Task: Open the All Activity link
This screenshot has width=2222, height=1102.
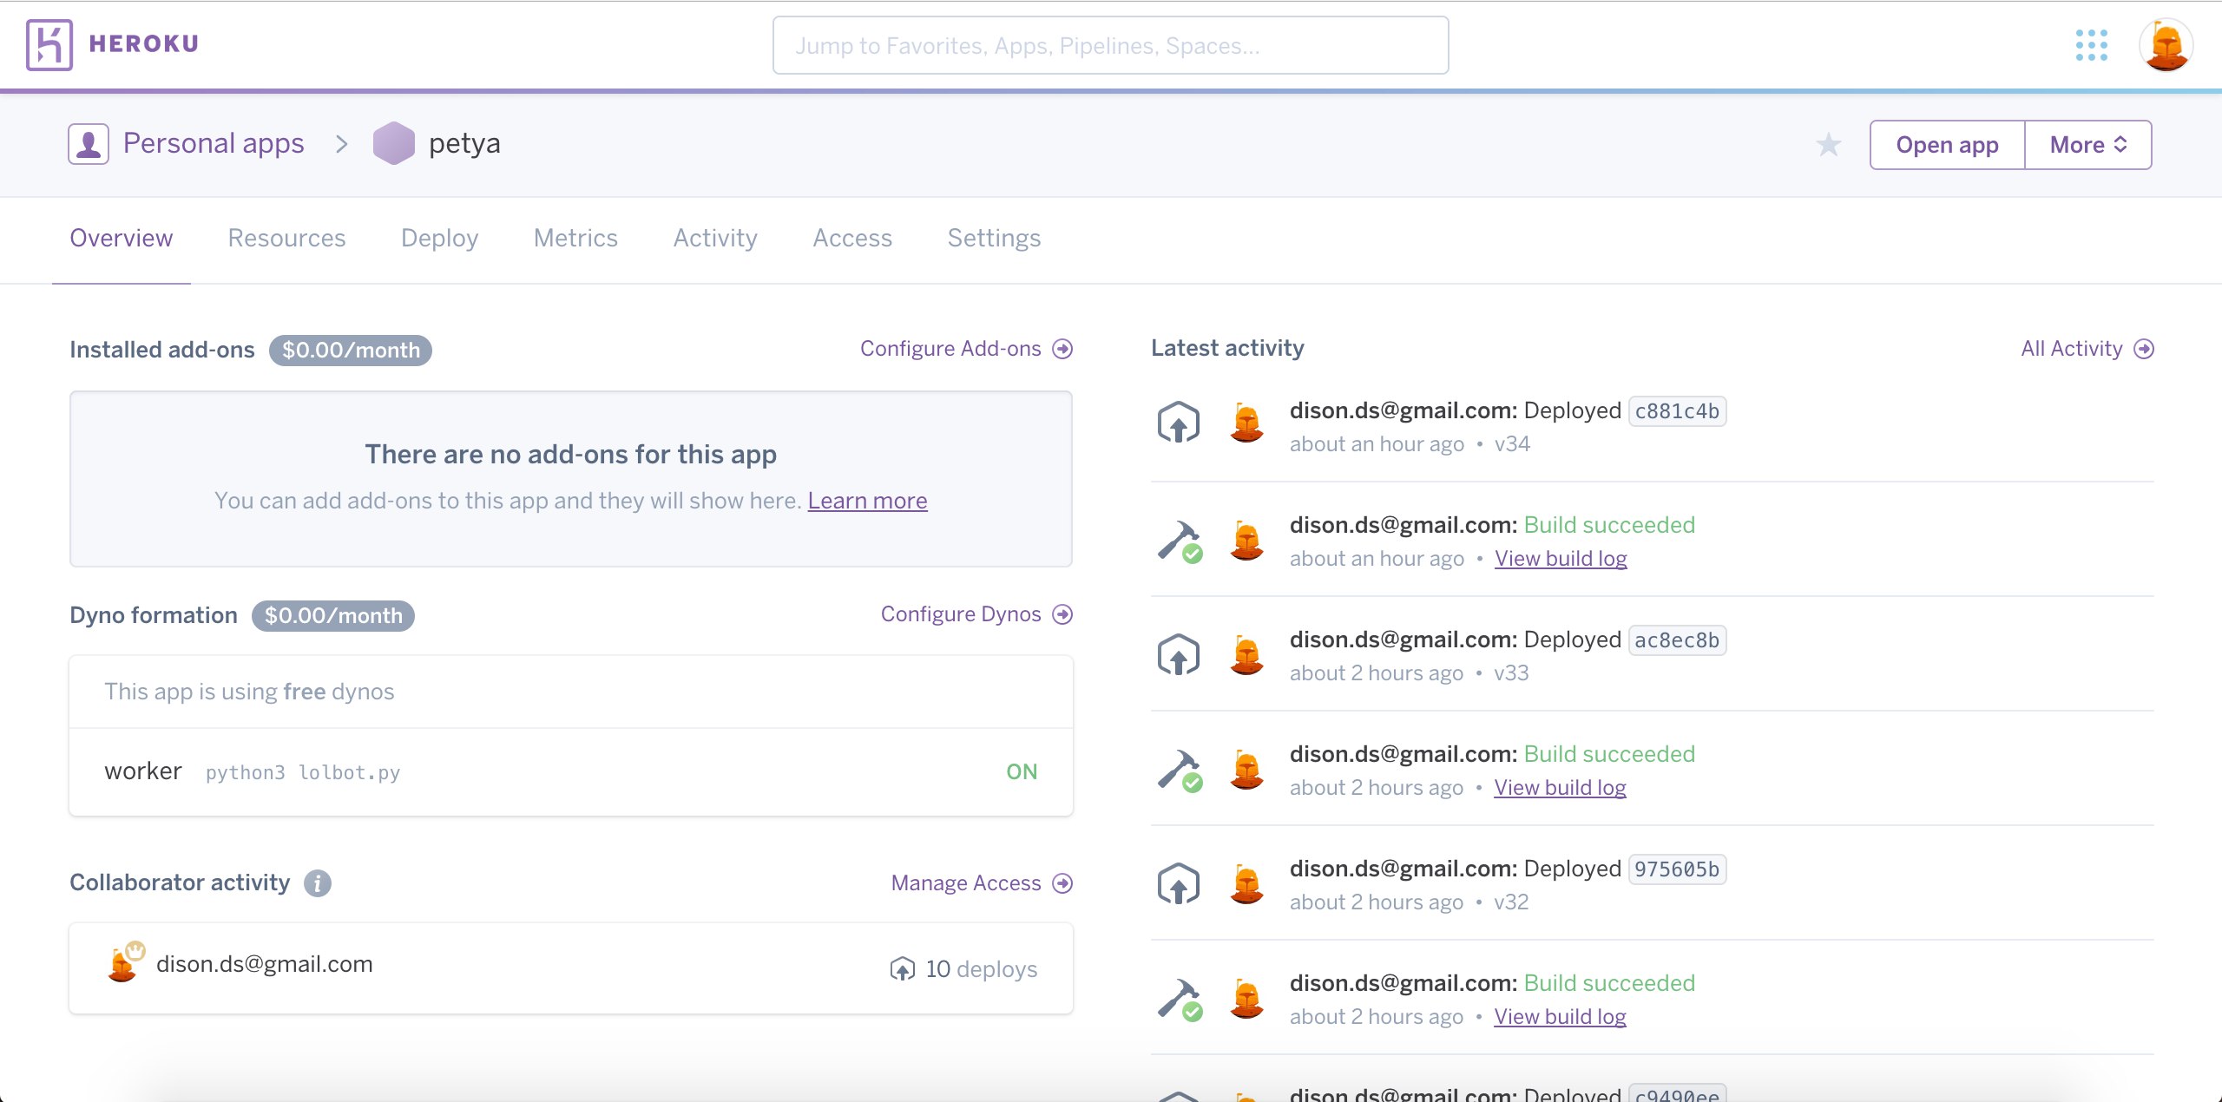Action: (x=2071, y=349)
